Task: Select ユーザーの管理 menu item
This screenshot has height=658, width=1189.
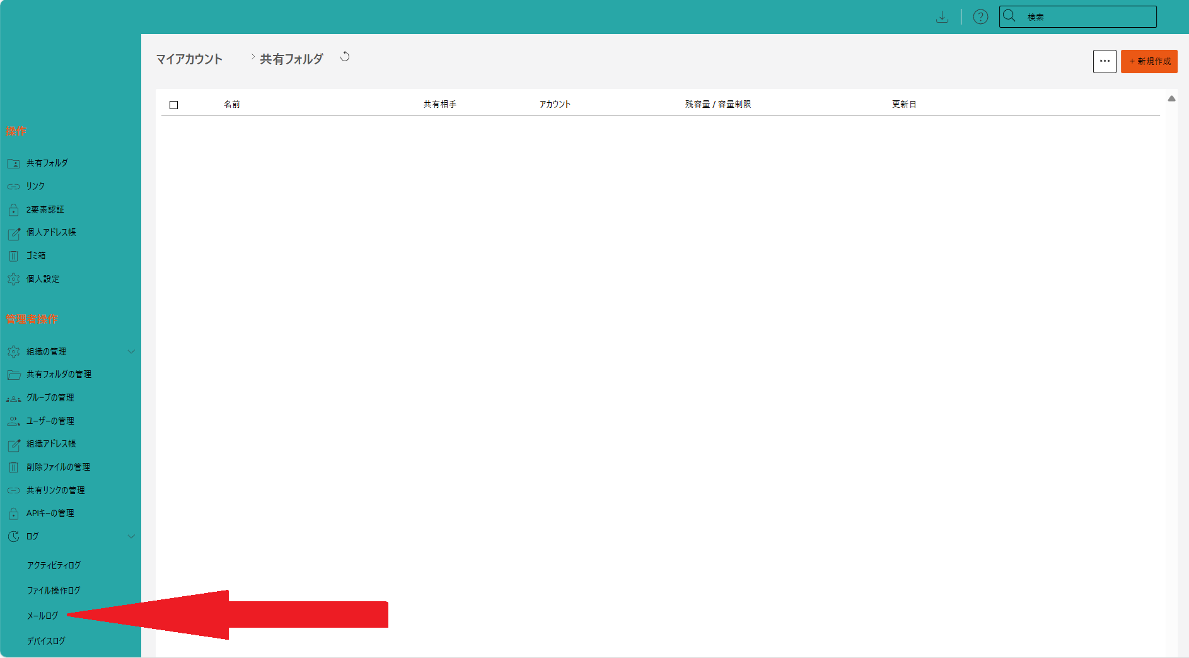Action: pos(50,421)
